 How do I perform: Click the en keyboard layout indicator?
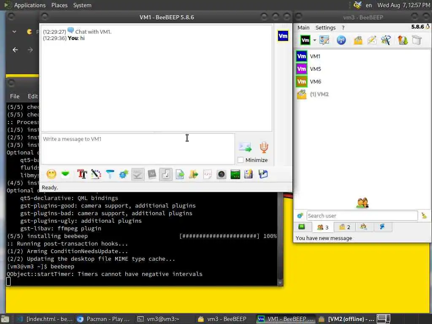pyautogui.click(x=369, y=5)
